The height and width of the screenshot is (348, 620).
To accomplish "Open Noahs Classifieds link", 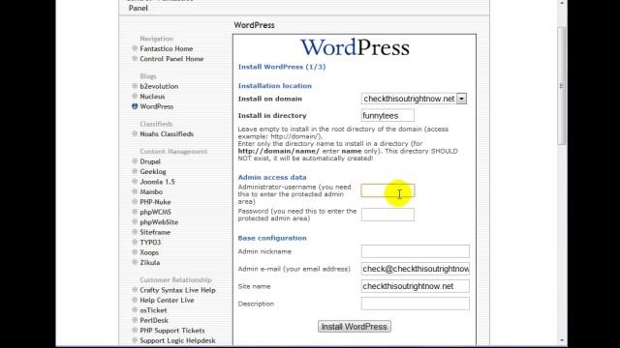I will pos(167,134).
